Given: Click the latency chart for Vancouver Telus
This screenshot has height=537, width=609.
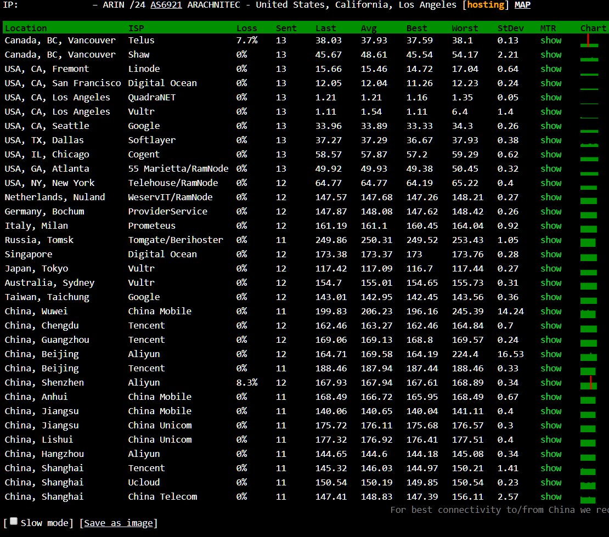Looking at the screenshot, I should coord(589,41).
